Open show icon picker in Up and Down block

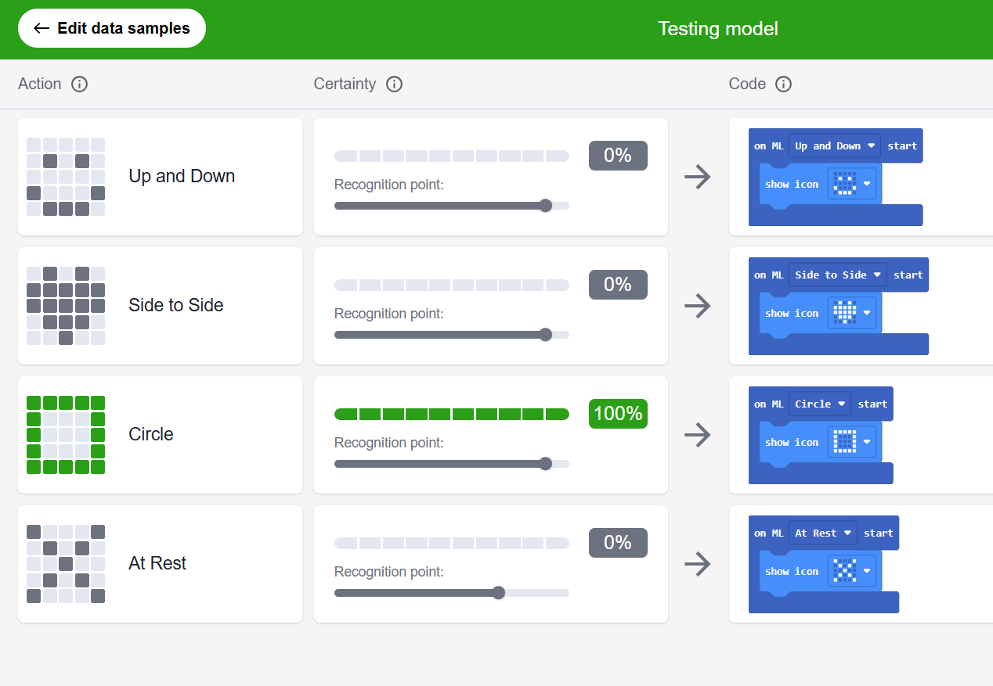click(851, 185)
